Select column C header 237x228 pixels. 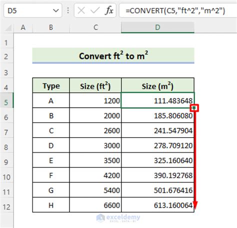(x=95, y=27)
